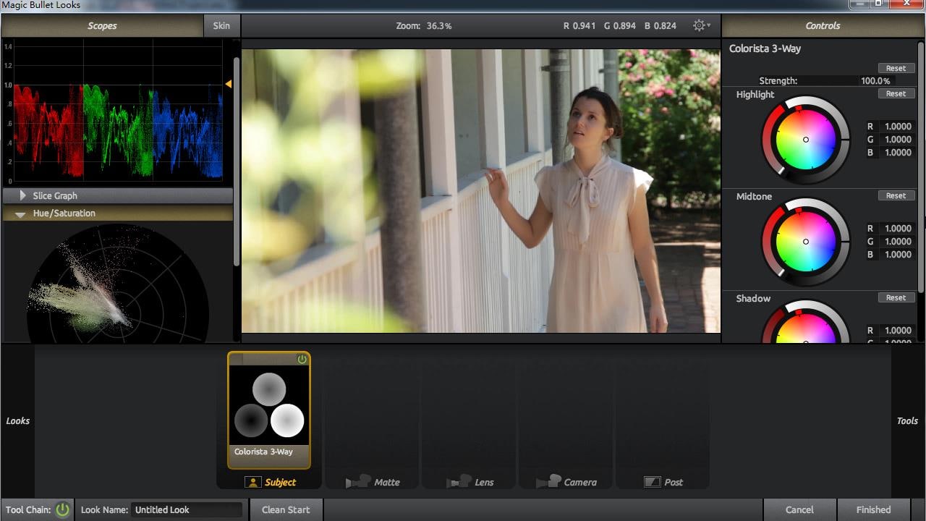
Task: Select the Post section tab
Action: coord(663,482)
